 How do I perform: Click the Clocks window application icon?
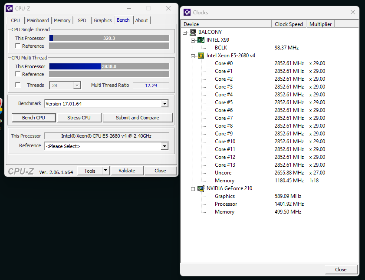[x=187, y=12]
